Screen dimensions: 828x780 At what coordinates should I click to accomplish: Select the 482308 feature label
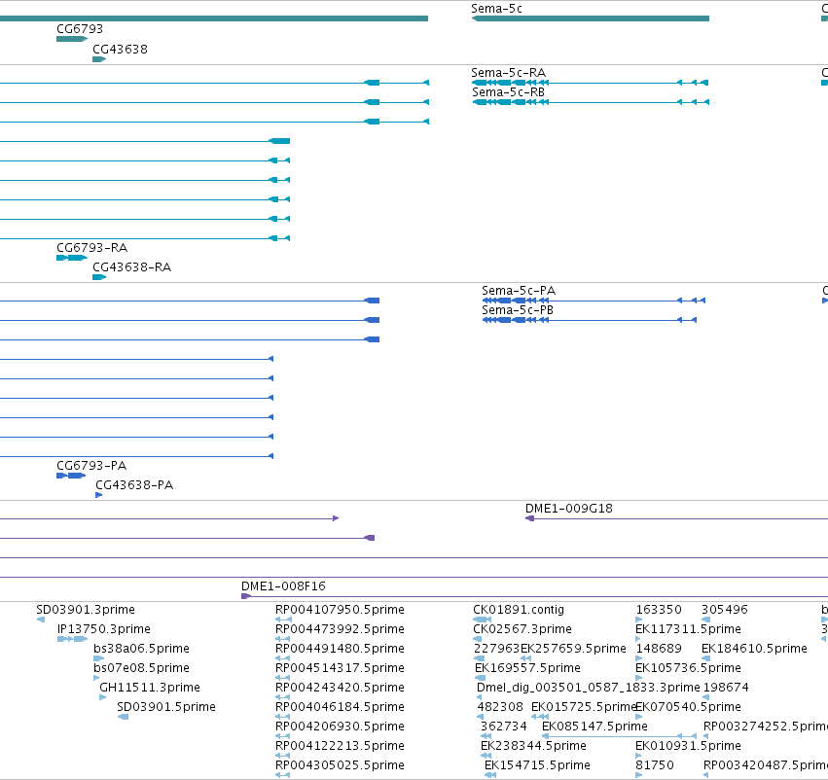[499, 707]
